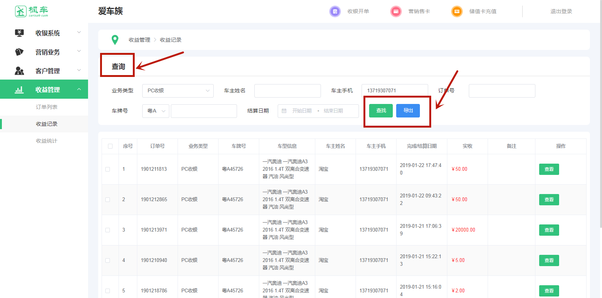Click the green 查找 search button
The image size is (602, 298).
coord(381,111)
